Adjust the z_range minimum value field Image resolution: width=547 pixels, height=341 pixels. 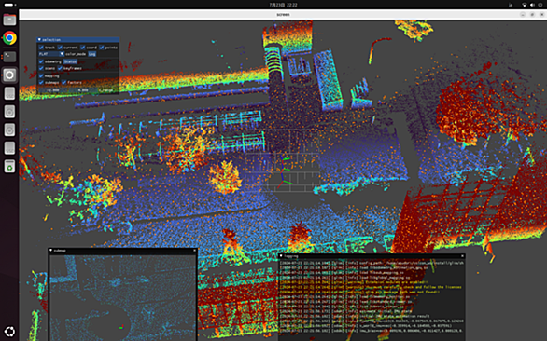(x=53, y=90)
